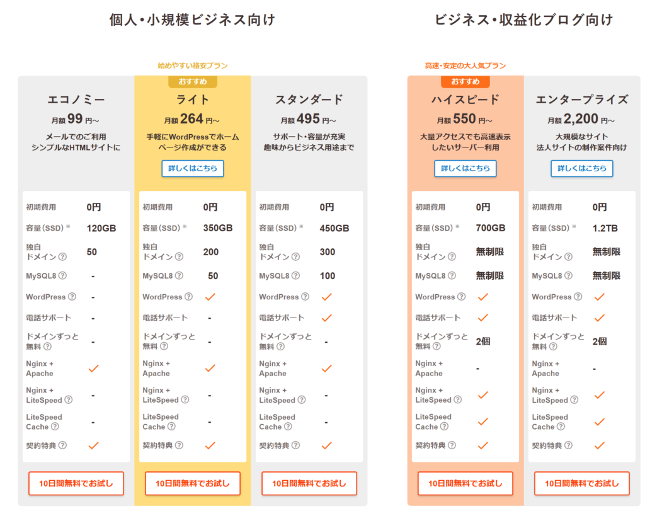Image resolution: width=645 pixels, height=511 pixels.
Task: Open 詳しくはこちら for the Light plan
Action: point(193,168)
